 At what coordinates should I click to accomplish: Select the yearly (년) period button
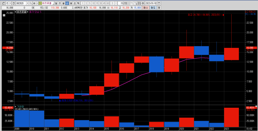(x=67, y=3)
